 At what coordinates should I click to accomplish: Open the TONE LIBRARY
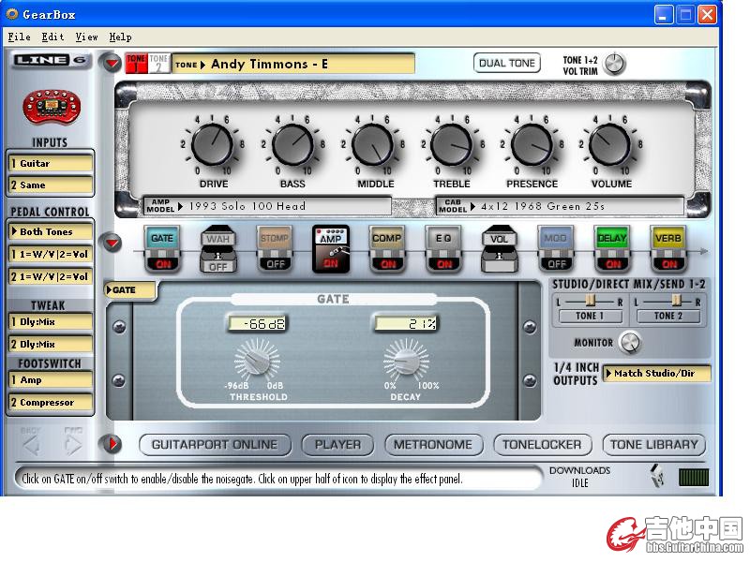[653, 445]
